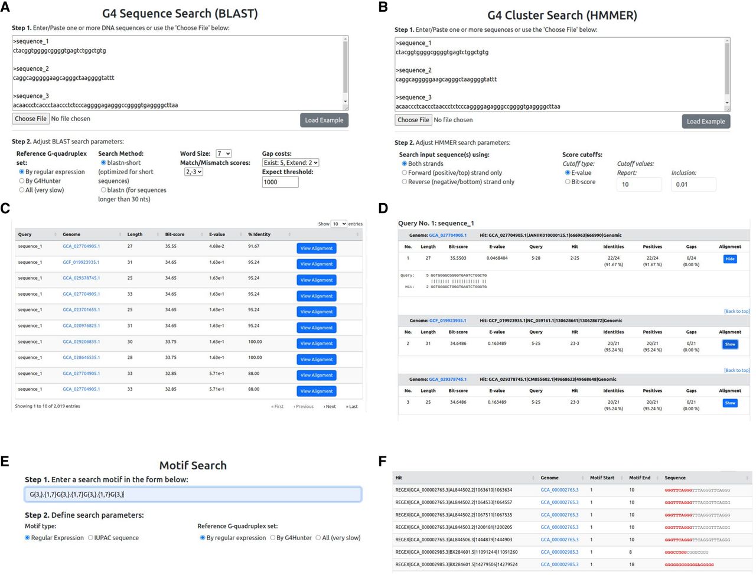The height and width of the screenshot is (575, 756).
Task: Click Load Example in BLAST search
Action: tap(324, 120)
